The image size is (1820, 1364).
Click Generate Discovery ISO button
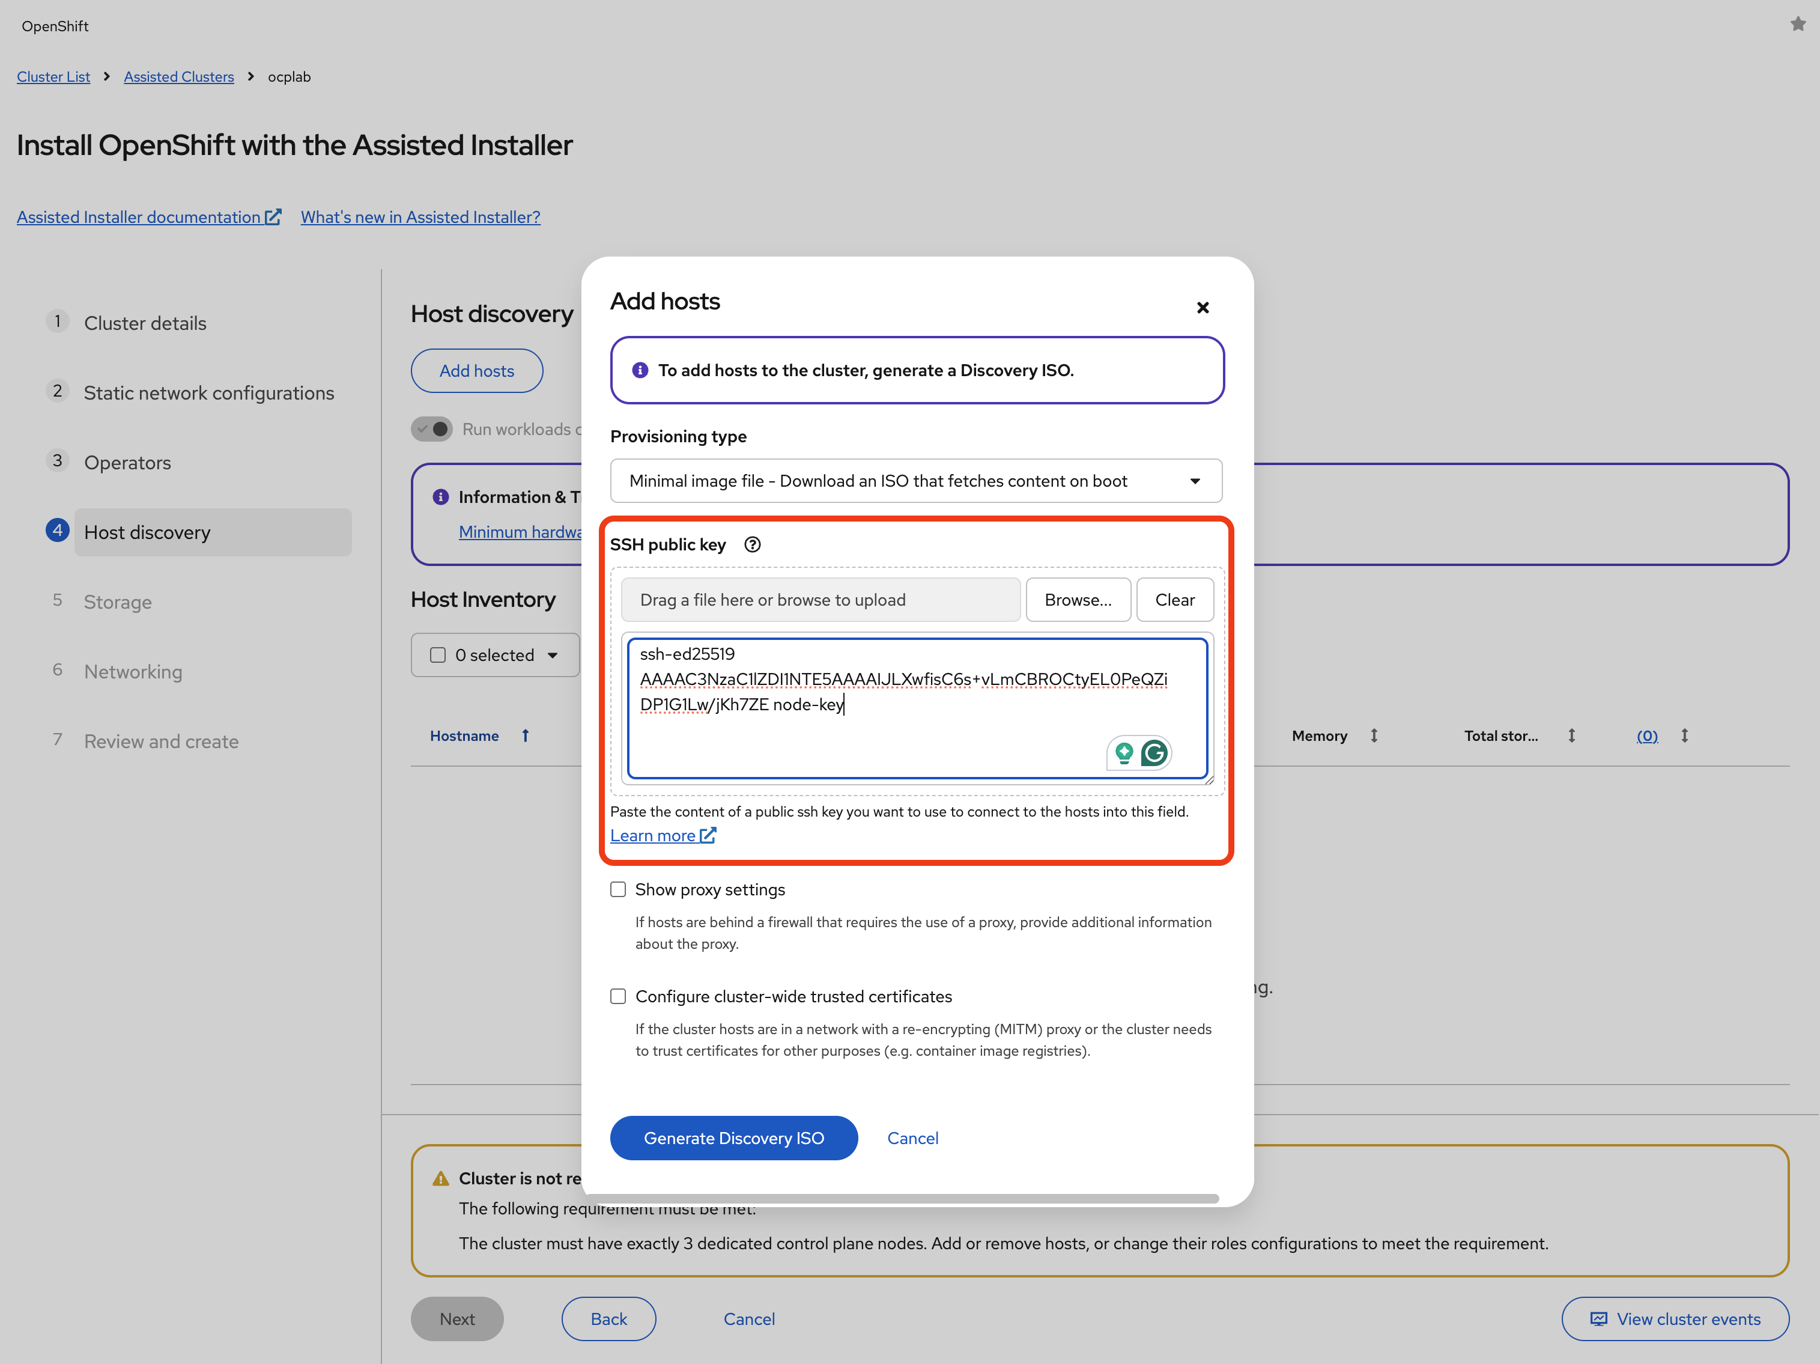pyautogui.click(x=733, y=1137)
